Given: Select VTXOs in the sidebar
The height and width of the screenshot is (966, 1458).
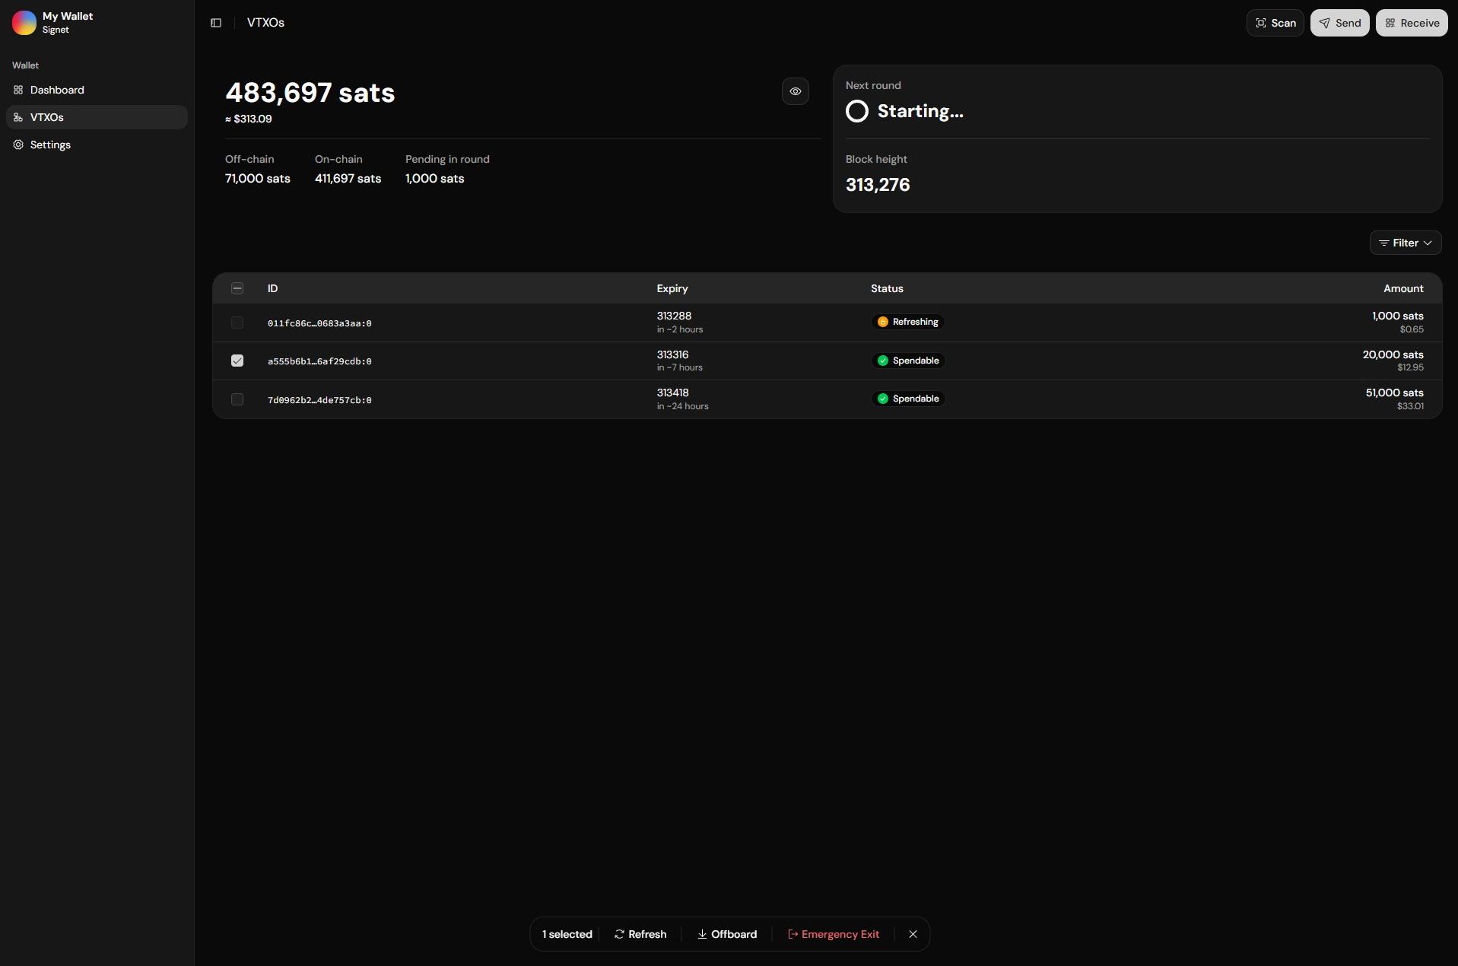Looking at the screenshot, I should point(97,117).
